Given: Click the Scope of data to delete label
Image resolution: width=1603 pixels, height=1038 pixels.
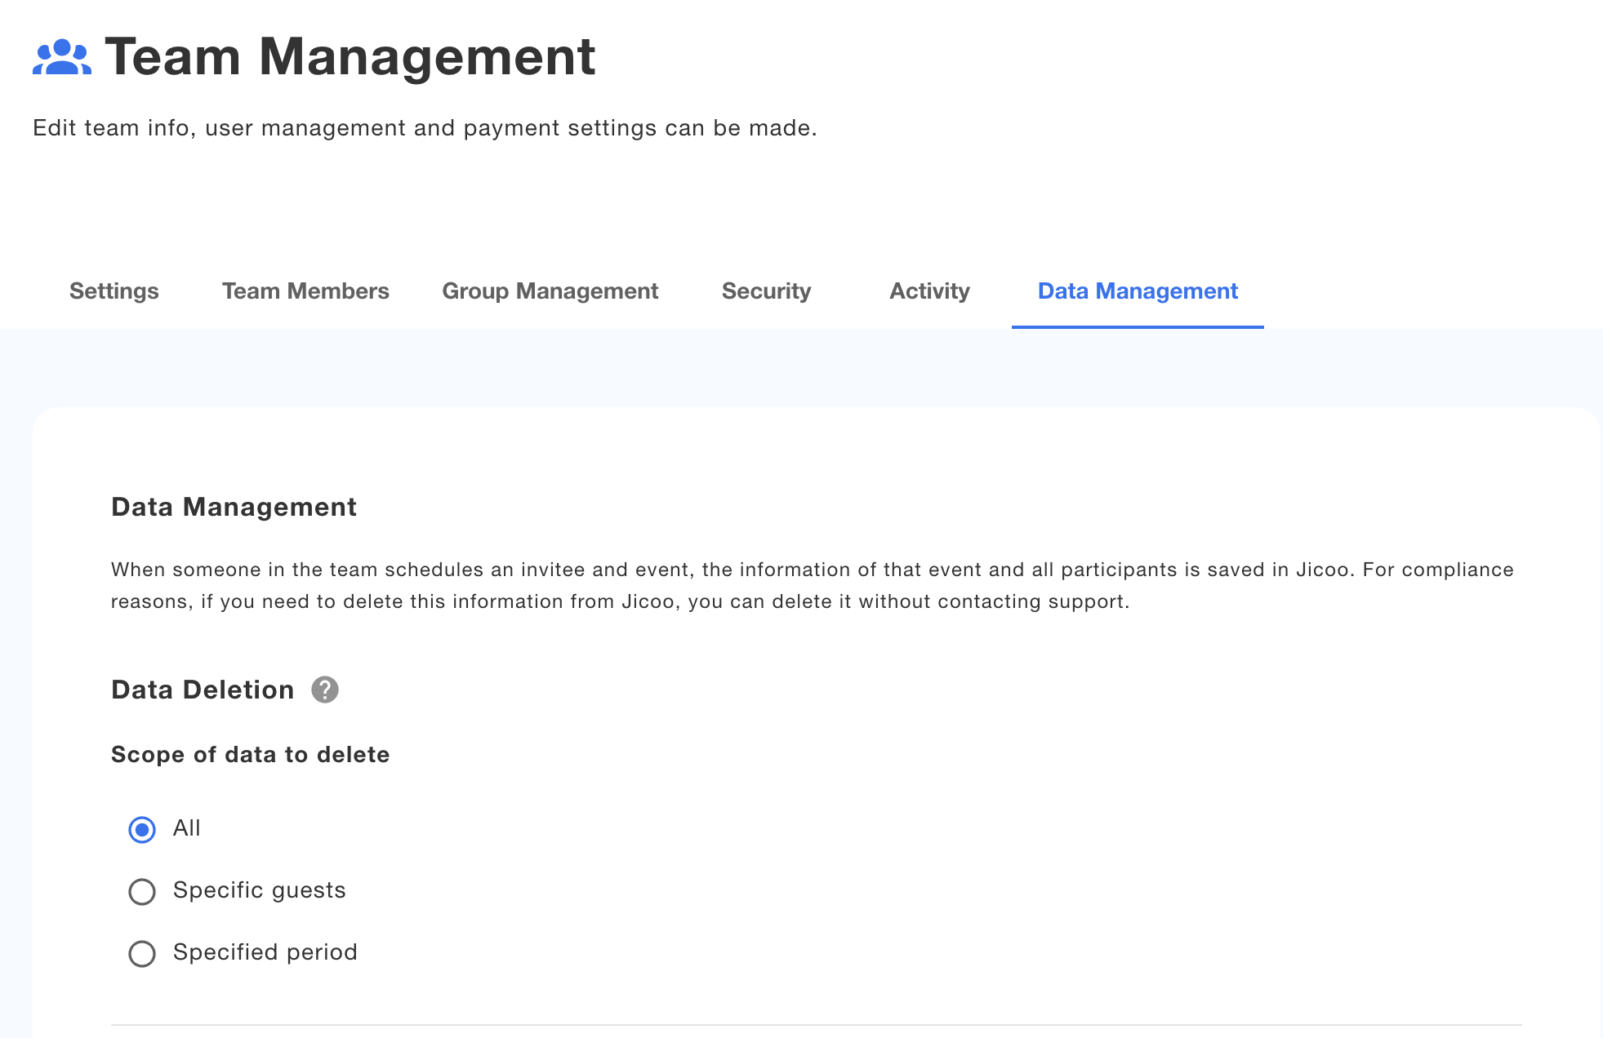Looking at the screenshot, I should pyautogui.click(x=250, y=755).
